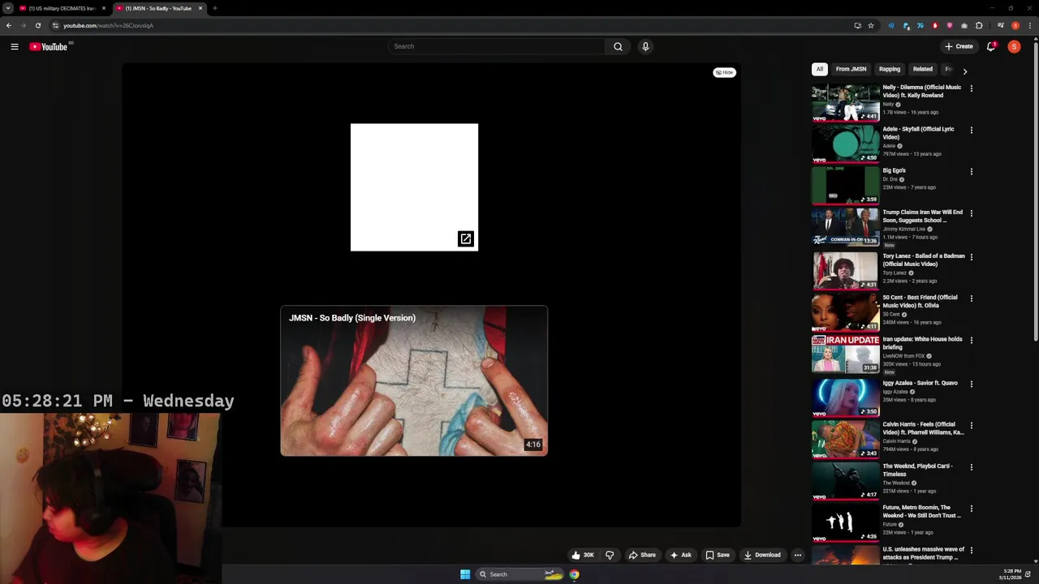Click the camera screenshot extension icon
Viewport: 1039px width, 584px height.
pos(964,25)
